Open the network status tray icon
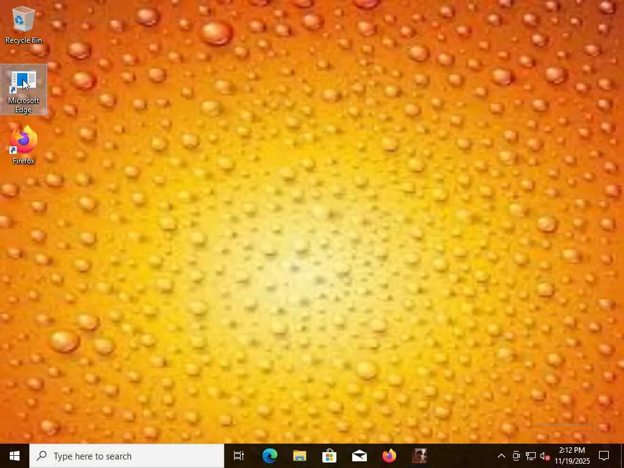 pos(531,456)
